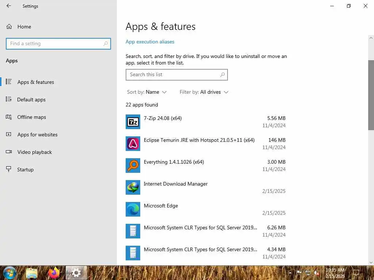Click the Microsoft Edge app icon

tap(133, 209)
